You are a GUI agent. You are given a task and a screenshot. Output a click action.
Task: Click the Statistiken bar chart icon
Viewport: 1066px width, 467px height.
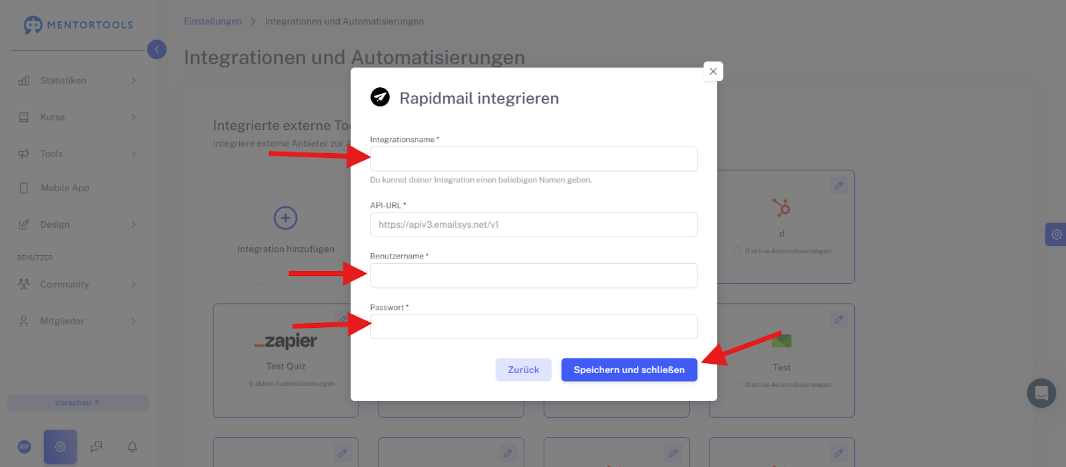(x=24, y=81)
